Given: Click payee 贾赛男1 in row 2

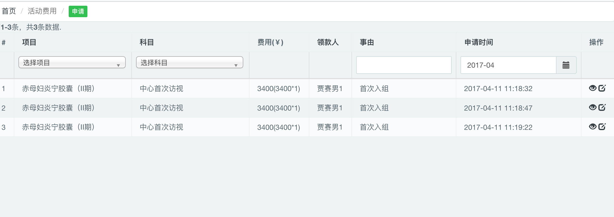Looking at the screenshot, I should click(x=330, y=108).
